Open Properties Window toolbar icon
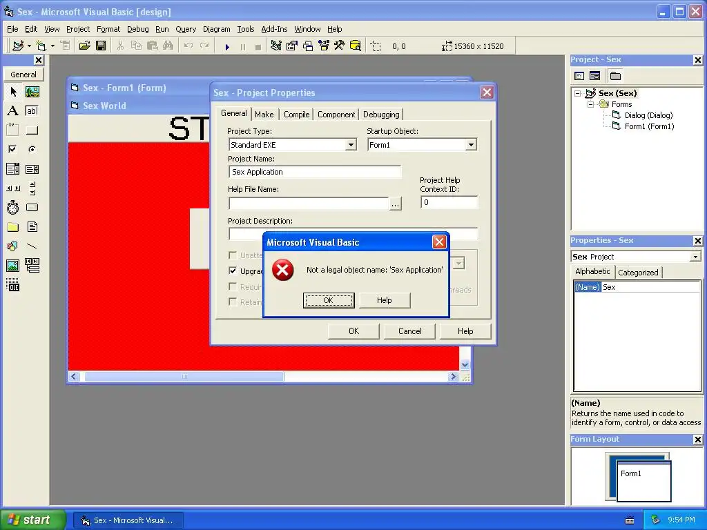707x530 pixels. (292, 46)
